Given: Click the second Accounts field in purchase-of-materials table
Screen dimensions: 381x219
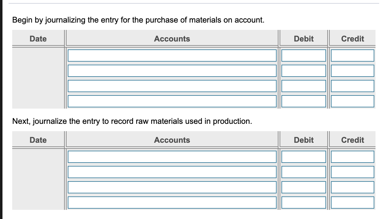Looking at the screenshot, I should tap(172, 70).
